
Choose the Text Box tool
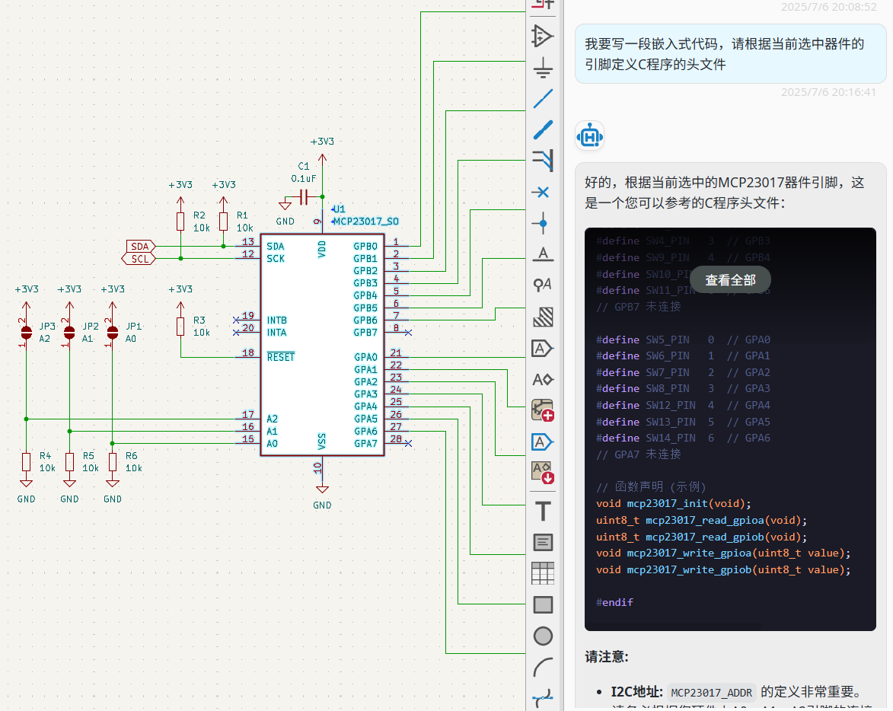click(543, 542)
